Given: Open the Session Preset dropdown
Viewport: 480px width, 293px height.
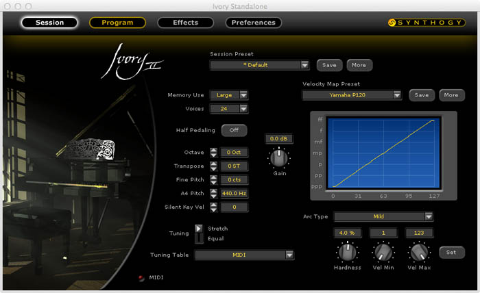Looking at the screenshot, I should pyautogui.click(x=260, y=65).
